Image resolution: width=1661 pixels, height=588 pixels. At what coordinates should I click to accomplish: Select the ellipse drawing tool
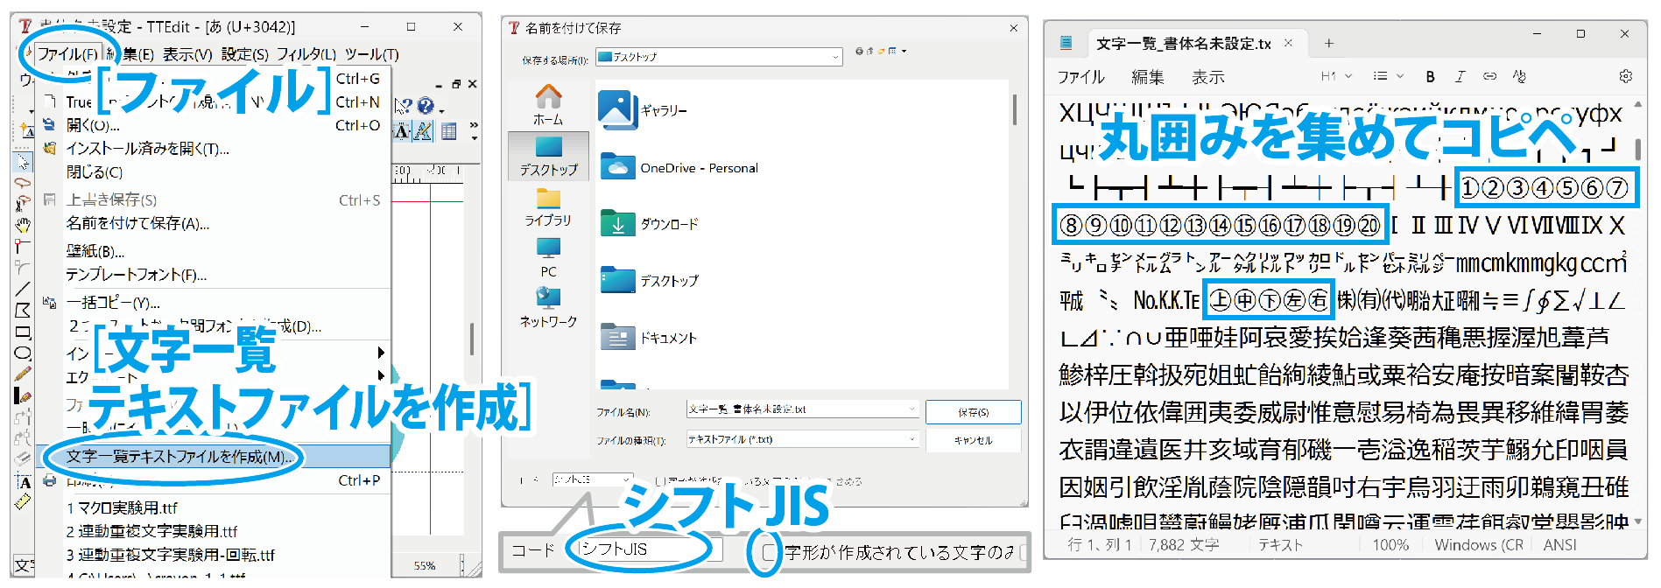coord(23,353)
